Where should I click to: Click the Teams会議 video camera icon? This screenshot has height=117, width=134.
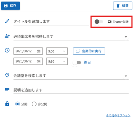tap(110, 22)
